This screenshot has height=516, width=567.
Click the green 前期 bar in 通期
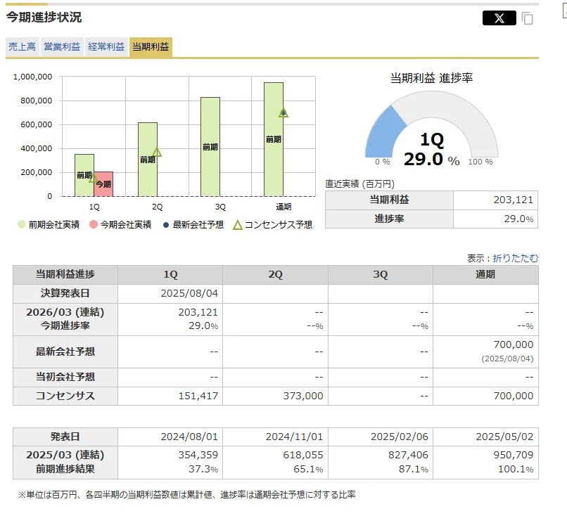point(274,139)
